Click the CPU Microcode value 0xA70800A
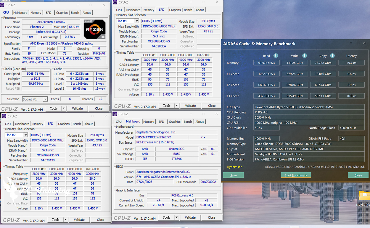Image resolution: width=370 pixels, height=228 pixels. point(208,182)
